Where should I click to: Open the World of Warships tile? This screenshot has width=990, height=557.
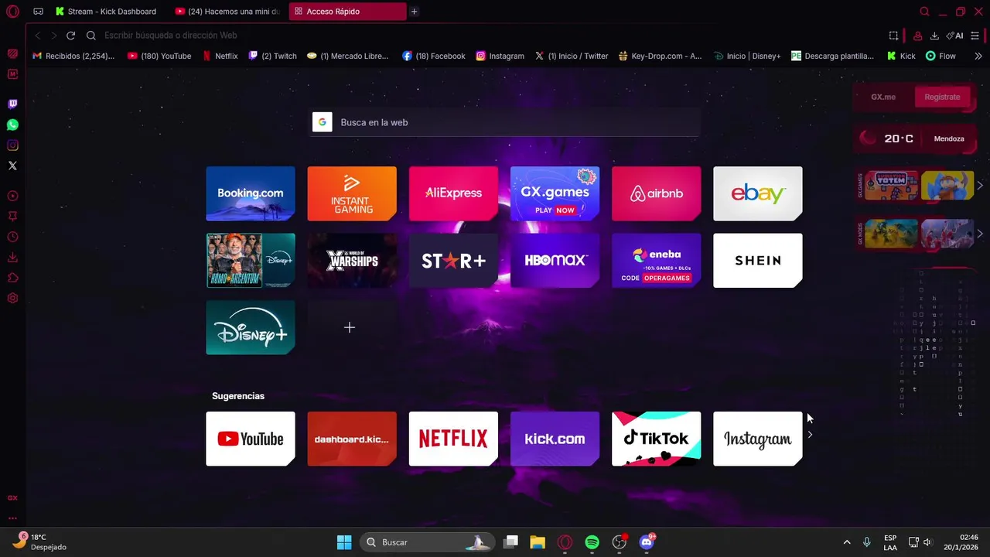click(x=352, y=261)
